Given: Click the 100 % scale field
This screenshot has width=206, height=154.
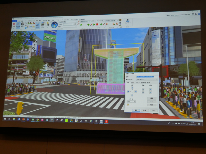Looking at the screenshot, I should point(130,101).
